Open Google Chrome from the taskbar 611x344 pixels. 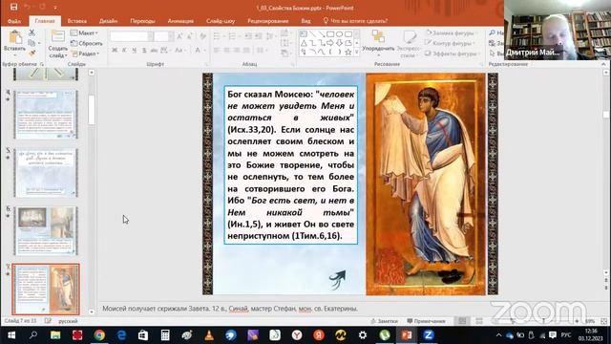click(x=99, y=335)
